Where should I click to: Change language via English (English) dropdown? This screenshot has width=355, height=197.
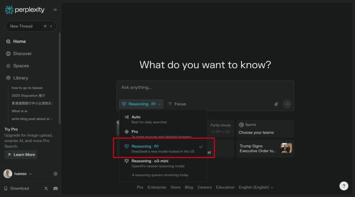point(256,187)
